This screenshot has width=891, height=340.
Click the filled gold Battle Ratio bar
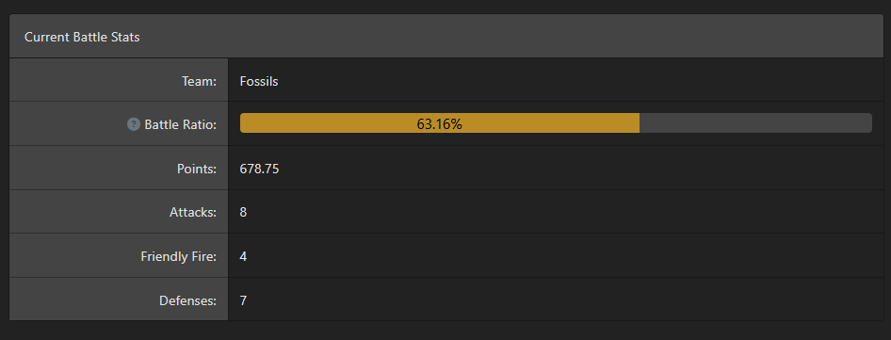[x=440, y=123]
